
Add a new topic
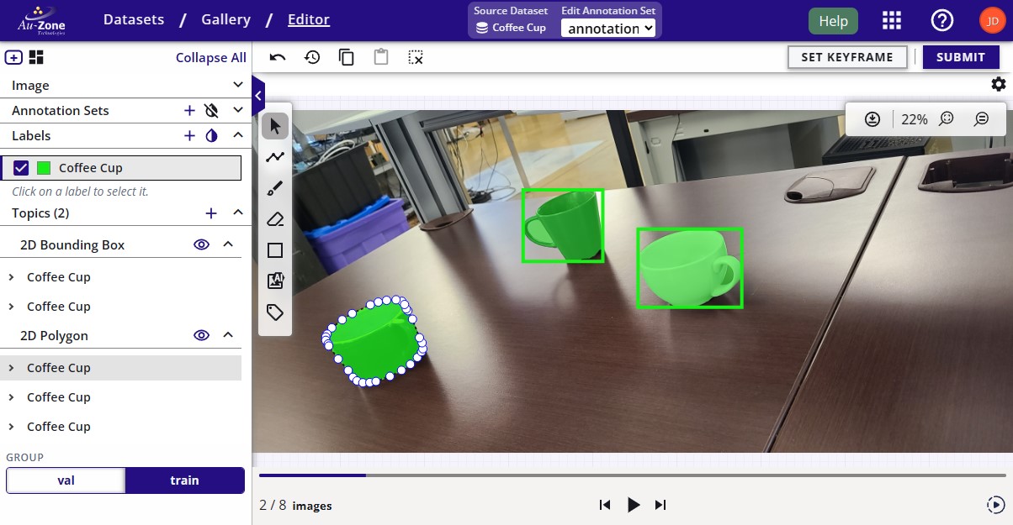tap(211, 213)
